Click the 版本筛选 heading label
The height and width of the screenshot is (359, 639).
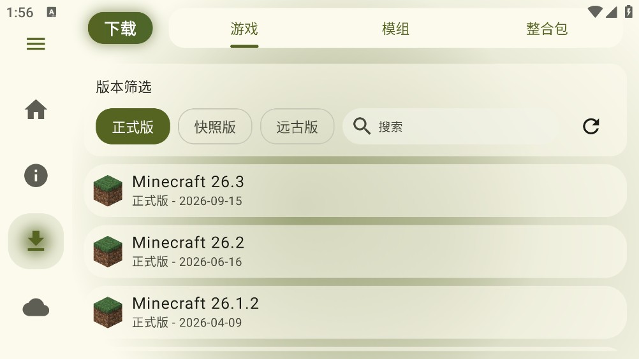124,87
